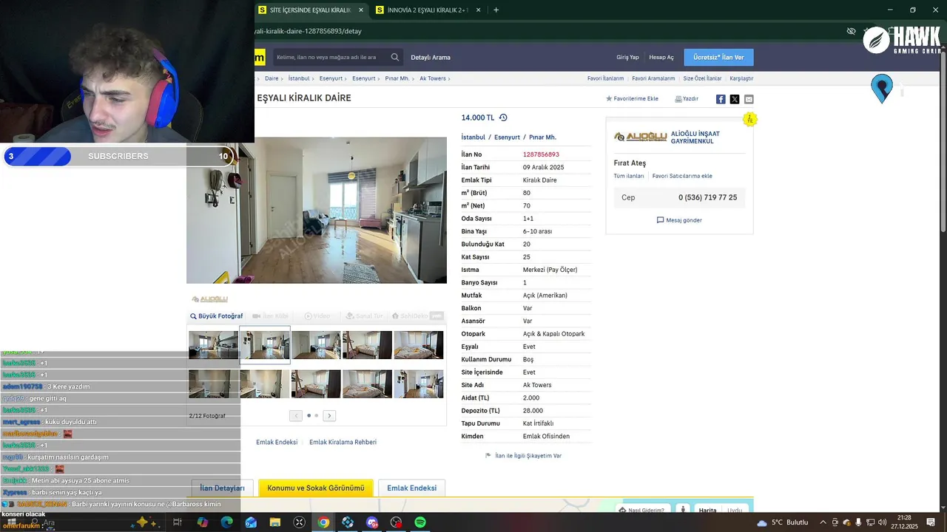This screenshot has width=947, height=532.
Task: Expand the İstanbul breadcrumb arrow
Action: (x=314, y=78)
